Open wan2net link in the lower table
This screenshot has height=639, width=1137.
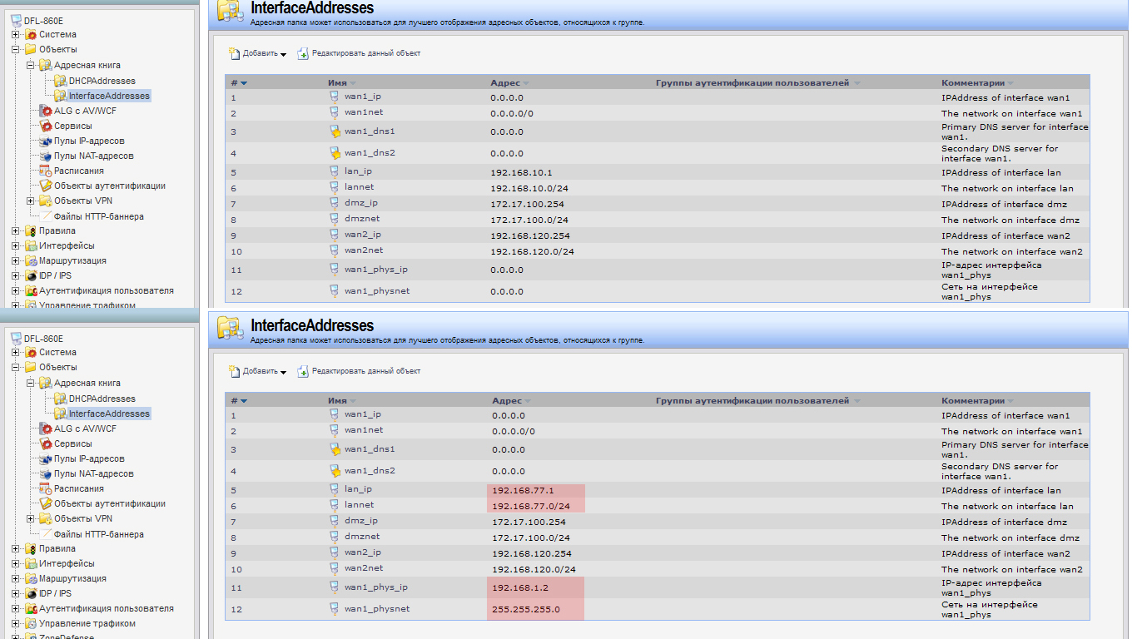(x=364, y=568)
